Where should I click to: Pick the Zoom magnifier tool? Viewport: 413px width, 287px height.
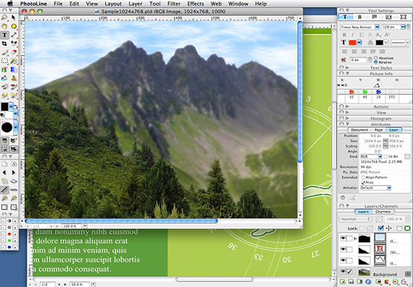pyautogui.click(x=4, y=17)
